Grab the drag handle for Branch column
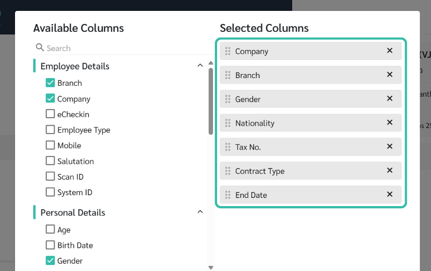Viewport: 431px width, 271px height. [x=228, y=75]
